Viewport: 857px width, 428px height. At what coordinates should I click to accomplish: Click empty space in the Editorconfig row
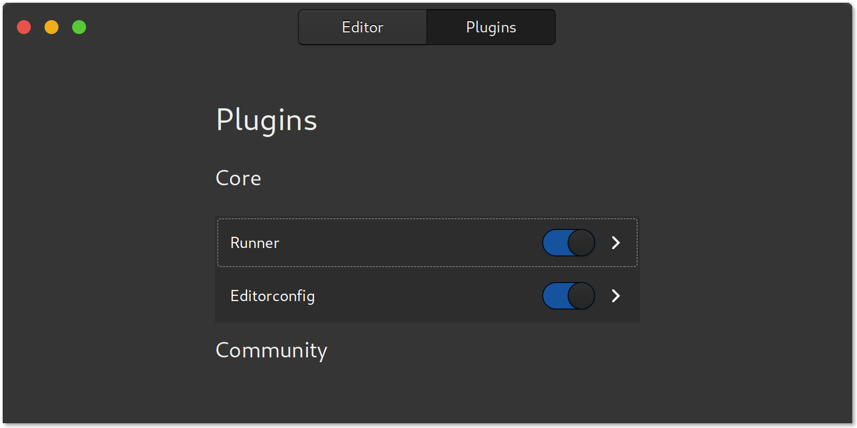(425, 296)
